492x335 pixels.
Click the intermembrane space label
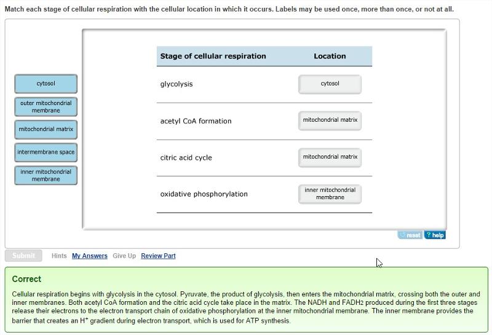(x=46, y=152)
